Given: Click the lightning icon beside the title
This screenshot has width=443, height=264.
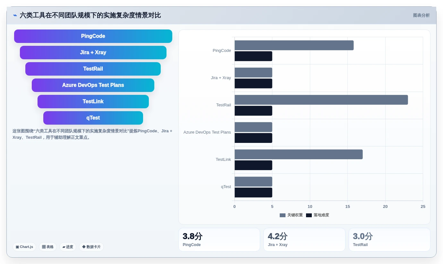Looking at the screenshot, I should [x=15, y=15].
